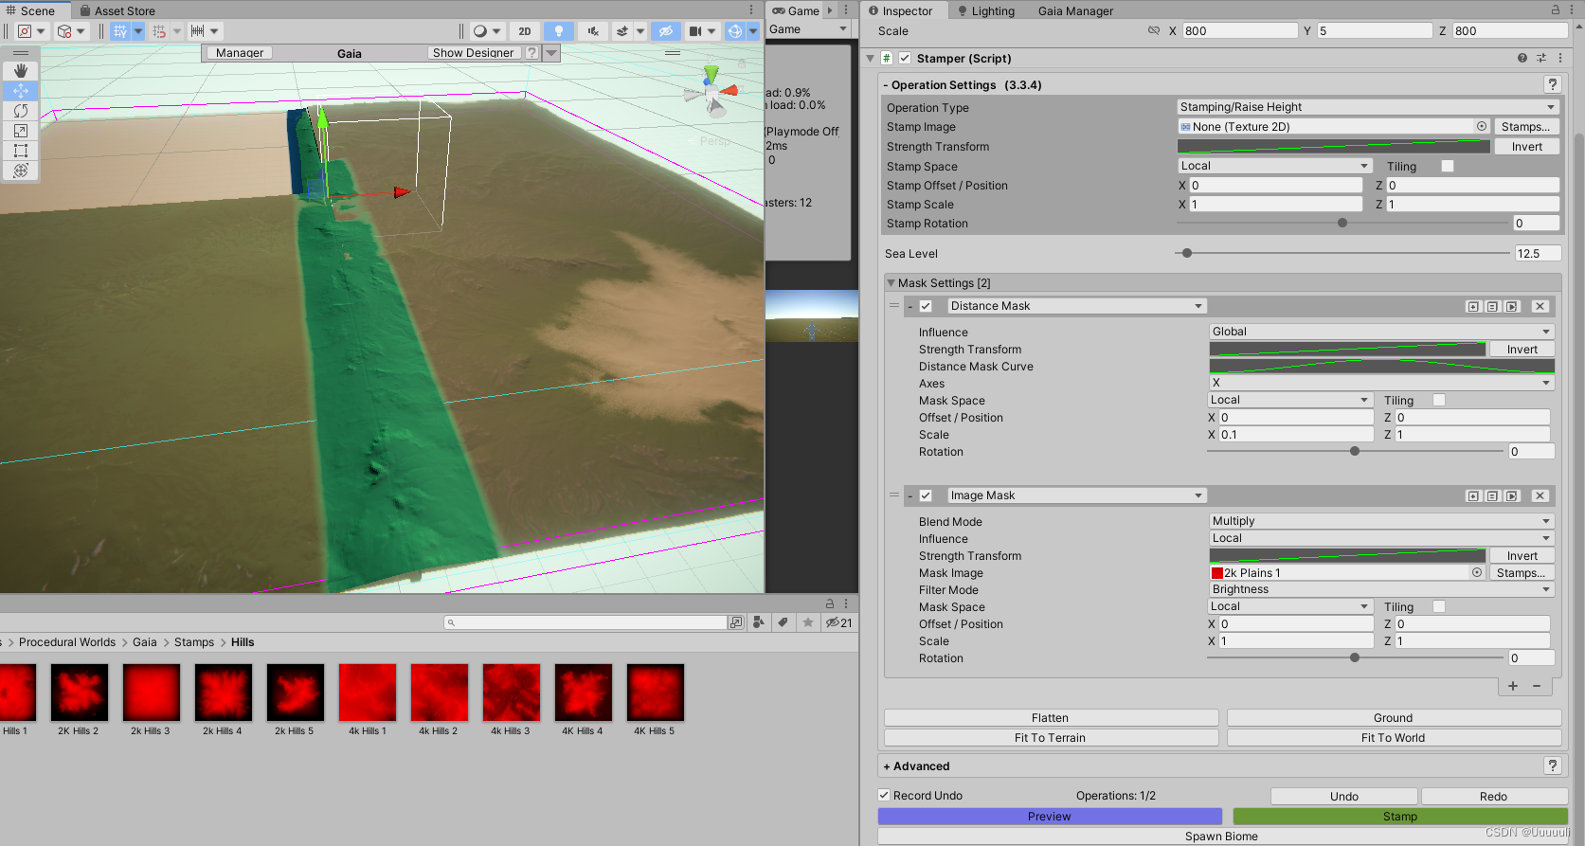Switch to Inspector tab
The image size is (1585, 846).
(x=900, y=10)
